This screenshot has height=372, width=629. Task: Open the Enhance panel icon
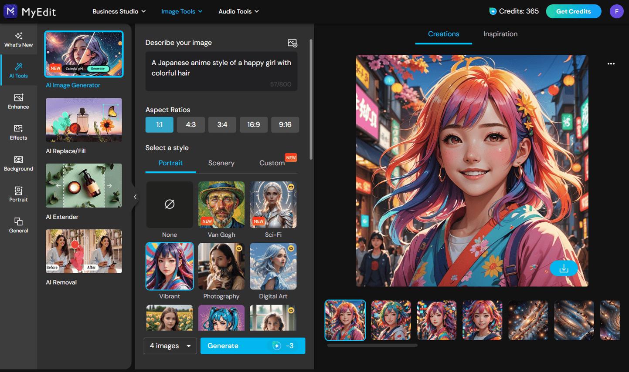tap(18, 101)
